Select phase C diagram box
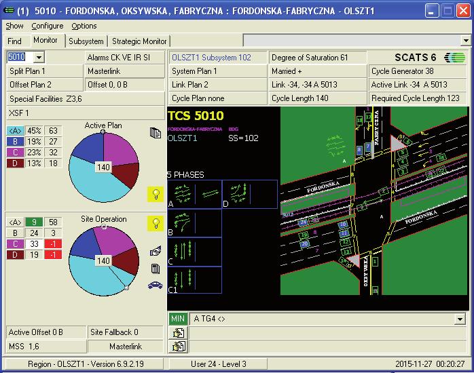This screenshot has width=474, height=373. 195,252
